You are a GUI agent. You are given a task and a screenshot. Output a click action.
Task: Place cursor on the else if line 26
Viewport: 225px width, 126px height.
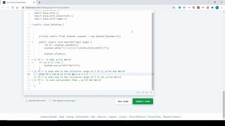click(x=63, y=74)
